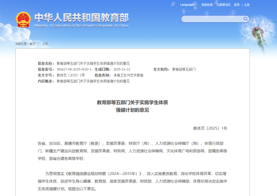Click the right-aligned document number below title

210,128
